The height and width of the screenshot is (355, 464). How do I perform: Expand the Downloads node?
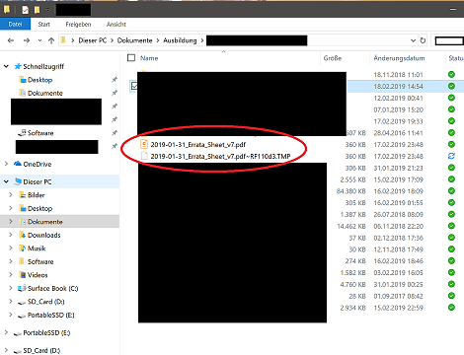coord(11,235)
